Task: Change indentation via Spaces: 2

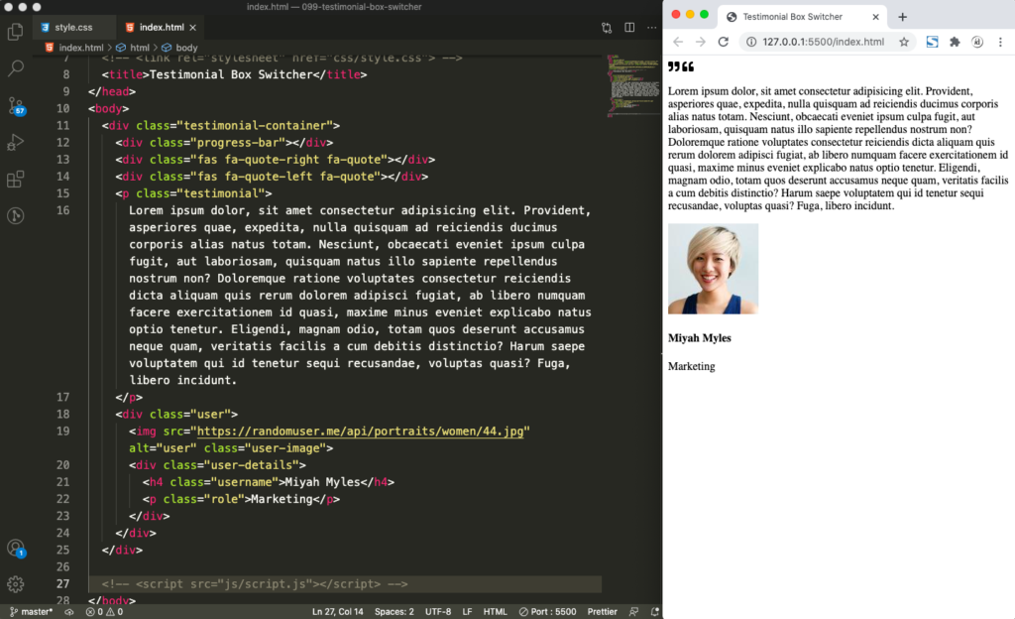Action: coord(395,611)
